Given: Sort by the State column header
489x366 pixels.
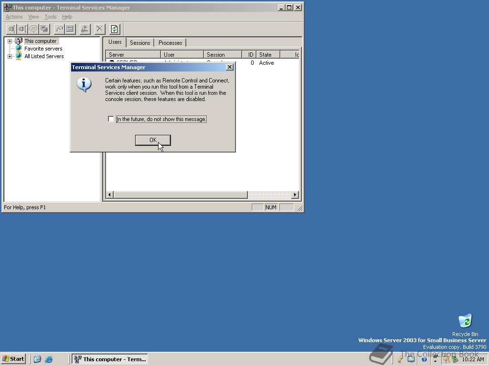Looking at the screenshot, I should coord(268,55).
